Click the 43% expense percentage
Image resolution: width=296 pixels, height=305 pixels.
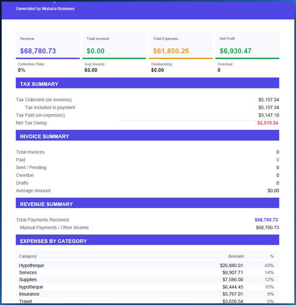click(269, 265)
